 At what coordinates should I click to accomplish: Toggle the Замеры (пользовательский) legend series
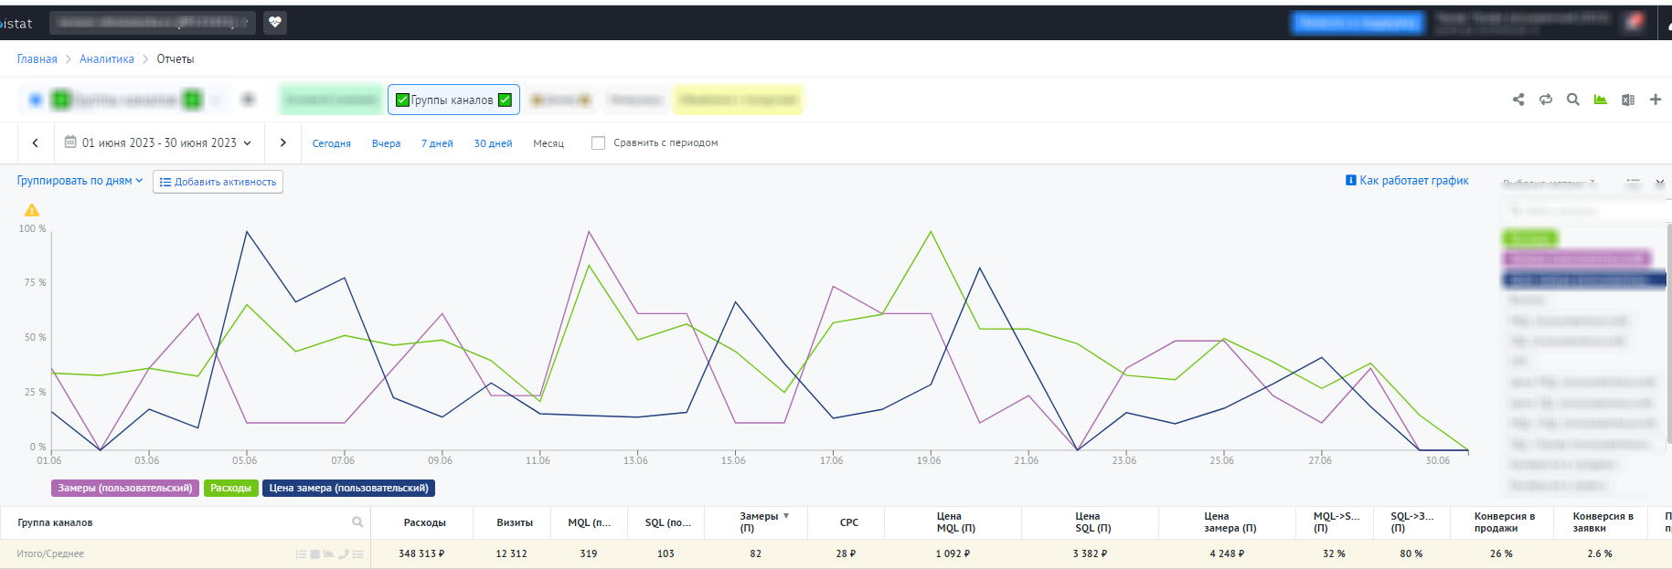point(125,489)
